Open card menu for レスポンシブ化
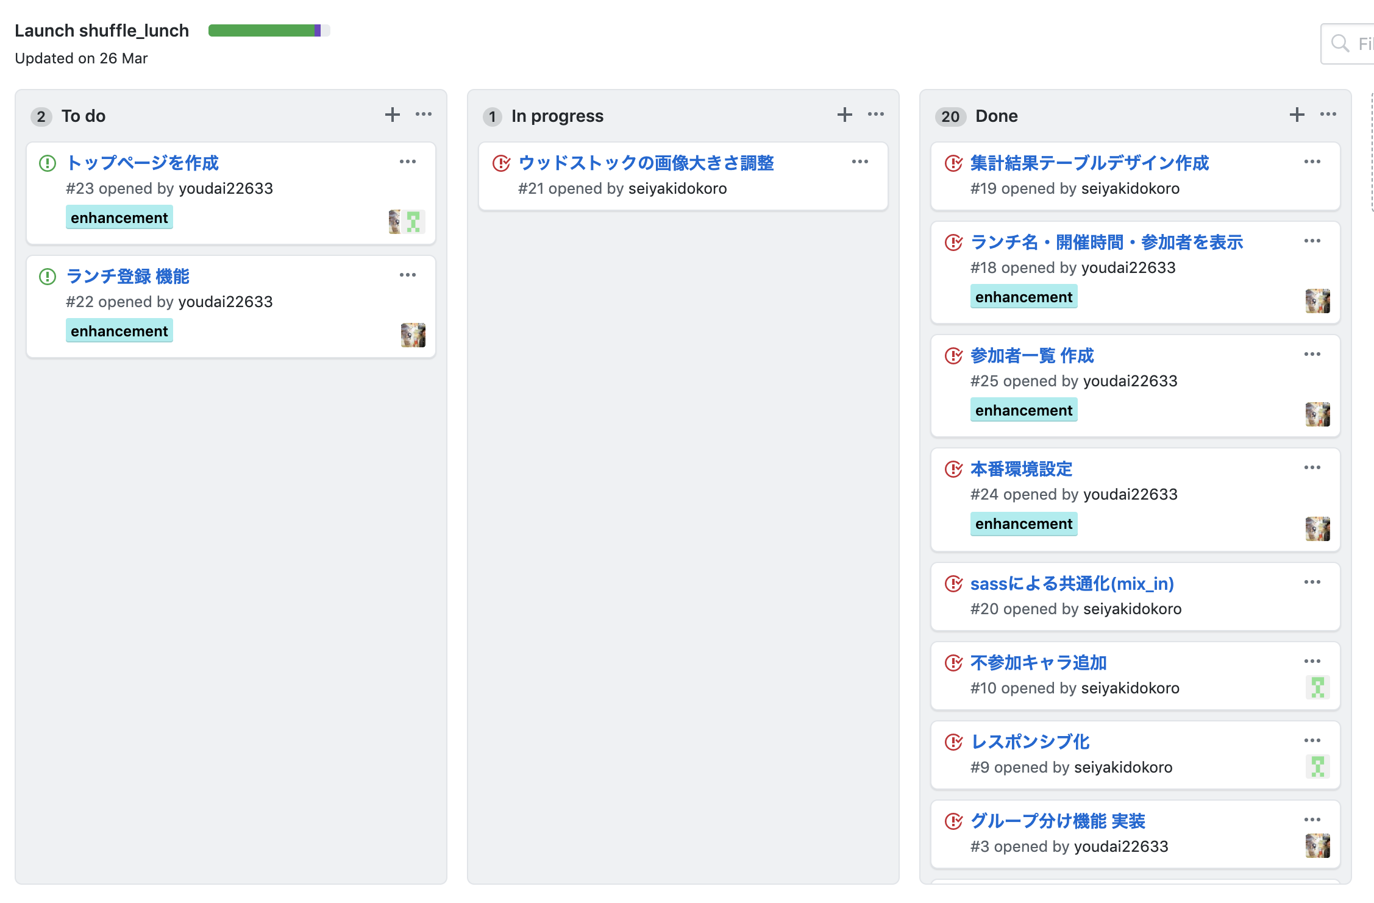 (1312, 740)
